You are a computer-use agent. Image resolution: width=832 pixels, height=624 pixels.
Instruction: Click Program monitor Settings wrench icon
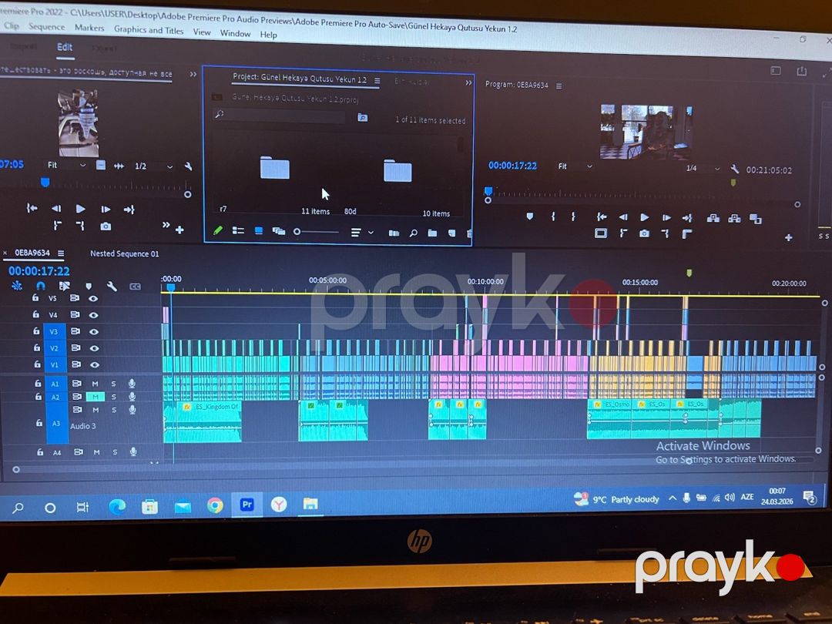tap(734, 169)
